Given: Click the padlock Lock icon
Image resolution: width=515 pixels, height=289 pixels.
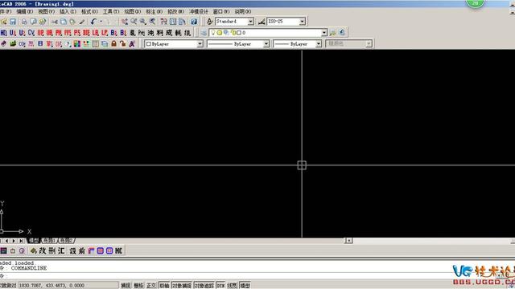Looking at the screenshot, I should (113, 43).
